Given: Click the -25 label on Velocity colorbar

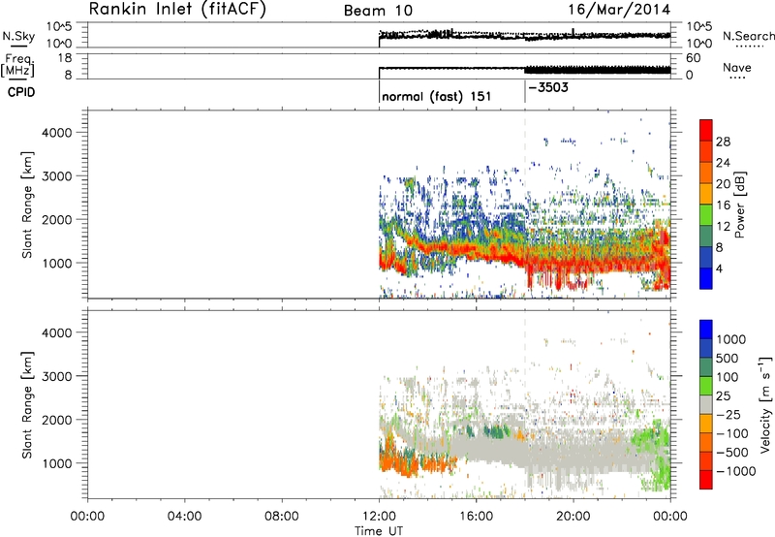Looking at the screenshot, I should 728,415.
